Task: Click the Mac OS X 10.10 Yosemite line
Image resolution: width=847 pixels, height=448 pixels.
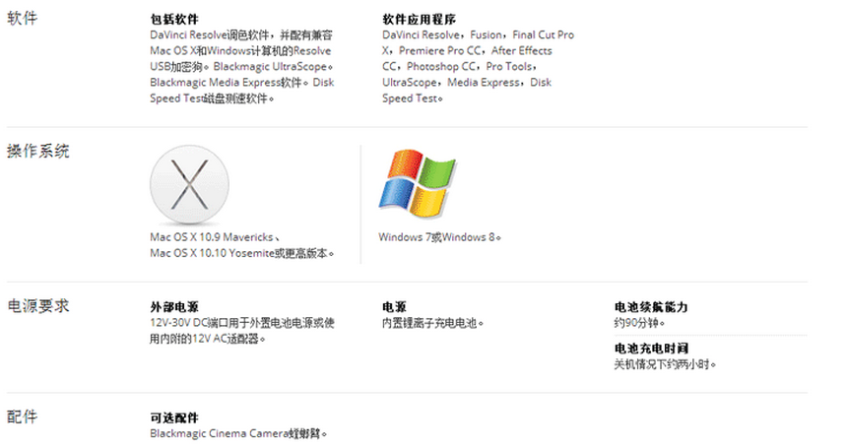Action: pos(241,253)
